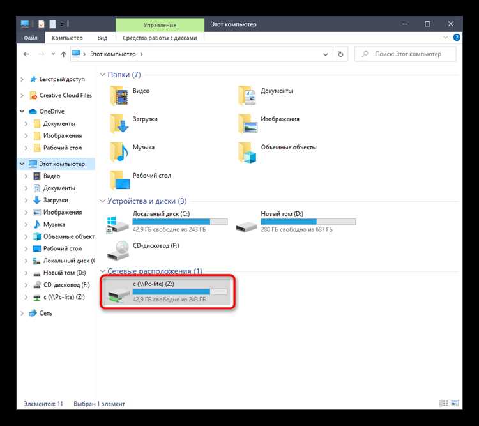479x426 pixels.
Task: Open the Видео folder icon
Action: pos(119,96)
